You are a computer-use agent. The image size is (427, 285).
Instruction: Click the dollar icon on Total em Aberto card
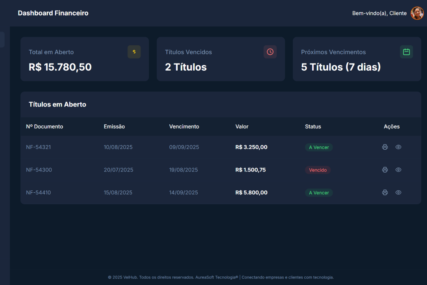134,52
